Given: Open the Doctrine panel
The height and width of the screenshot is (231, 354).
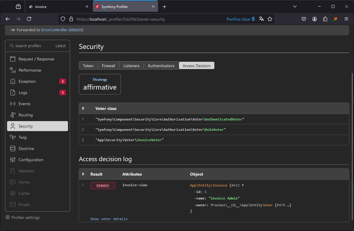Looking at the screenshot, I should coord(26,148).
